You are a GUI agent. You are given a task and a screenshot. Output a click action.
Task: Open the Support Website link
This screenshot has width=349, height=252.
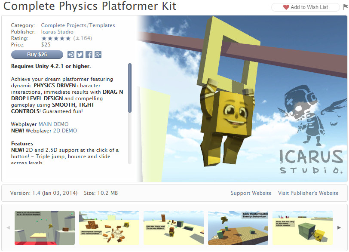tap(251, 193)
